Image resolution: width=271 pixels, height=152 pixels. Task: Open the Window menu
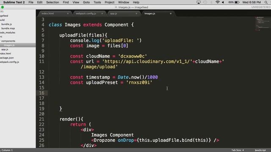click(x=124, y=2)
